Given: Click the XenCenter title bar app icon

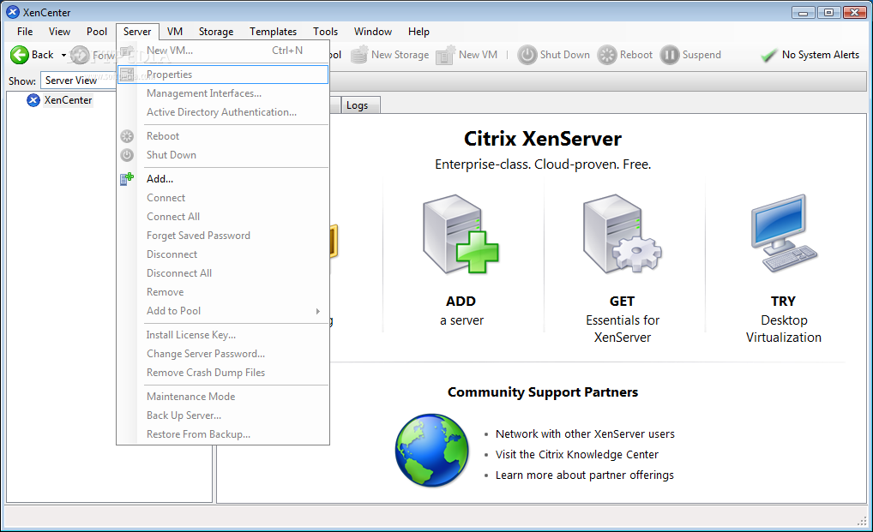Looking at the screenshot, I should tap(13, 12).
